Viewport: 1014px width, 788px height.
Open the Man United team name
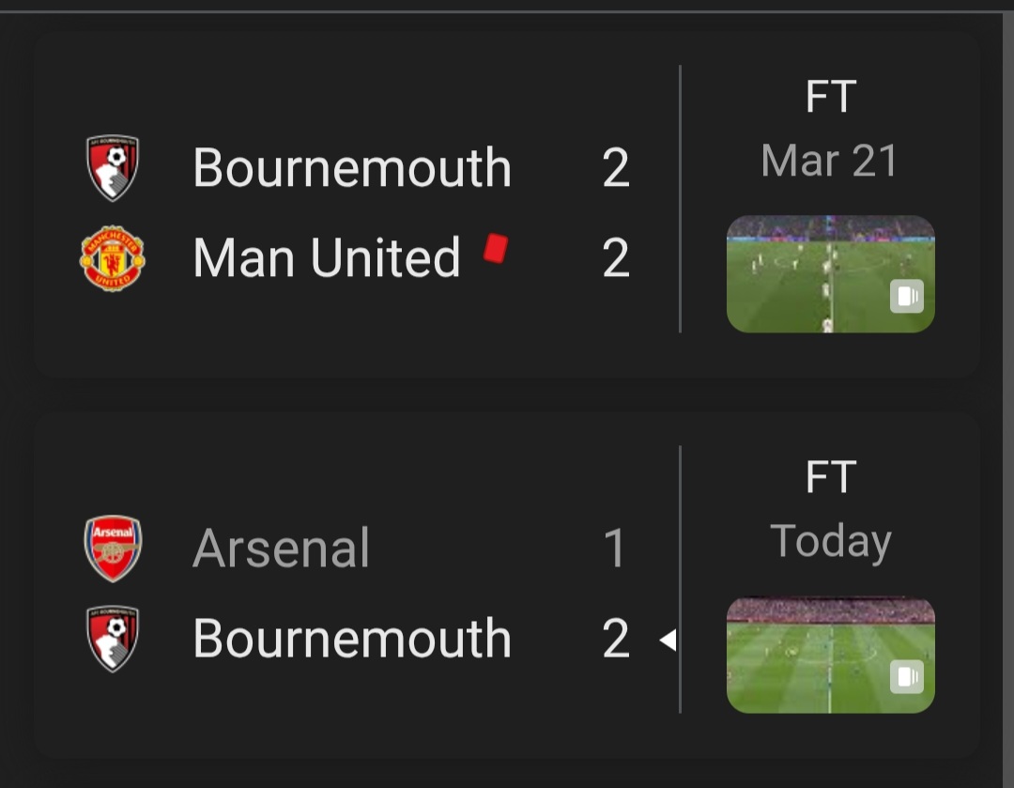tap(327, 258)
